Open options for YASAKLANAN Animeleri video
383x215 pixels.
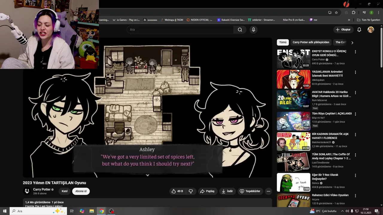355,72
